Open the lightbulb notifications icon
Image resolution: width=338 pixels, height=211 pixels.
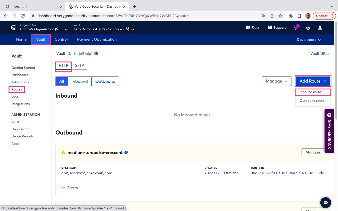(296, 27)
